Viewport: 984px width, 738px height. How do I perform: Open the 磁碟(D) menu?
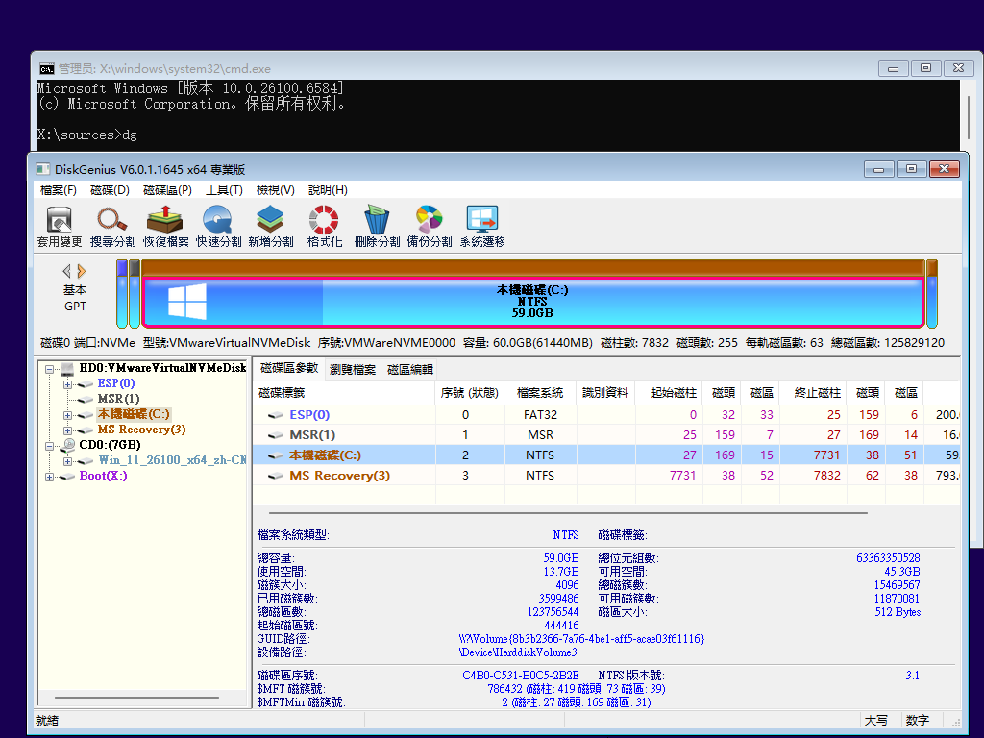point(110,190)
